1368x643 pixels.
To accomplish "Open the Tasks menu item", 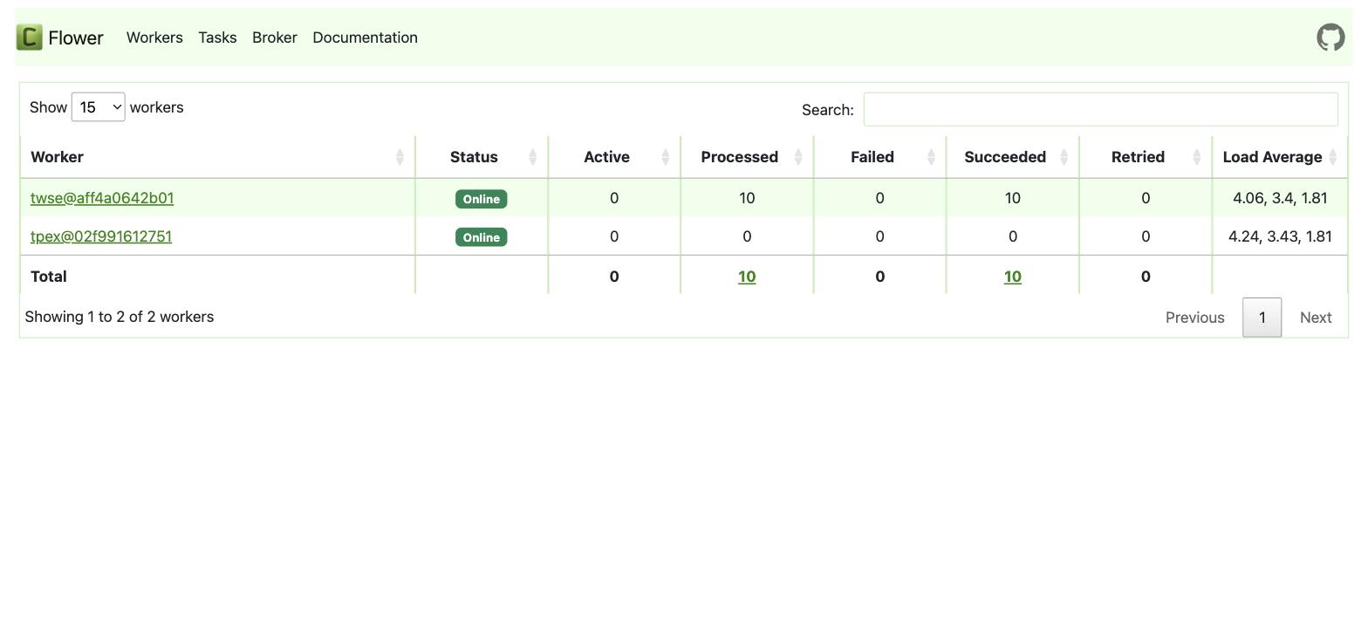I will tap(217, 38).
